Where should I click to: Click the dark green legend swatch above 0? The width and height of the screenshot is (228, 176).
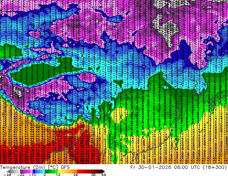coord(46,171)
